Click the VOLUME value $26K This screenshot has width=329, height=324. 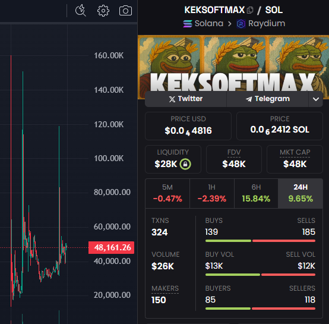[x=163, y=266]
